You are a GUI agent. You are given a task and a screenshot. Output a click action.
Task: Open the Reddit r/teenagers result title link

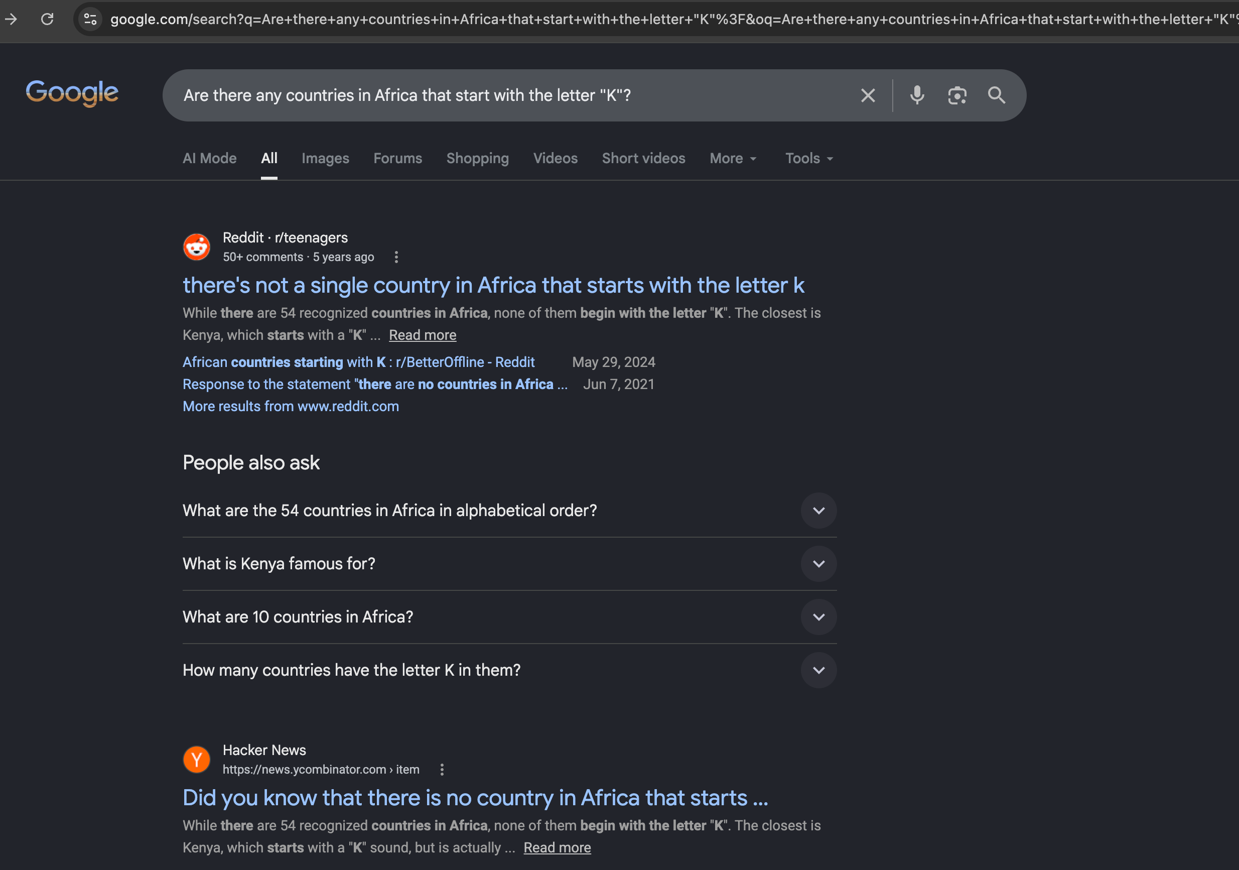[493, 285]
